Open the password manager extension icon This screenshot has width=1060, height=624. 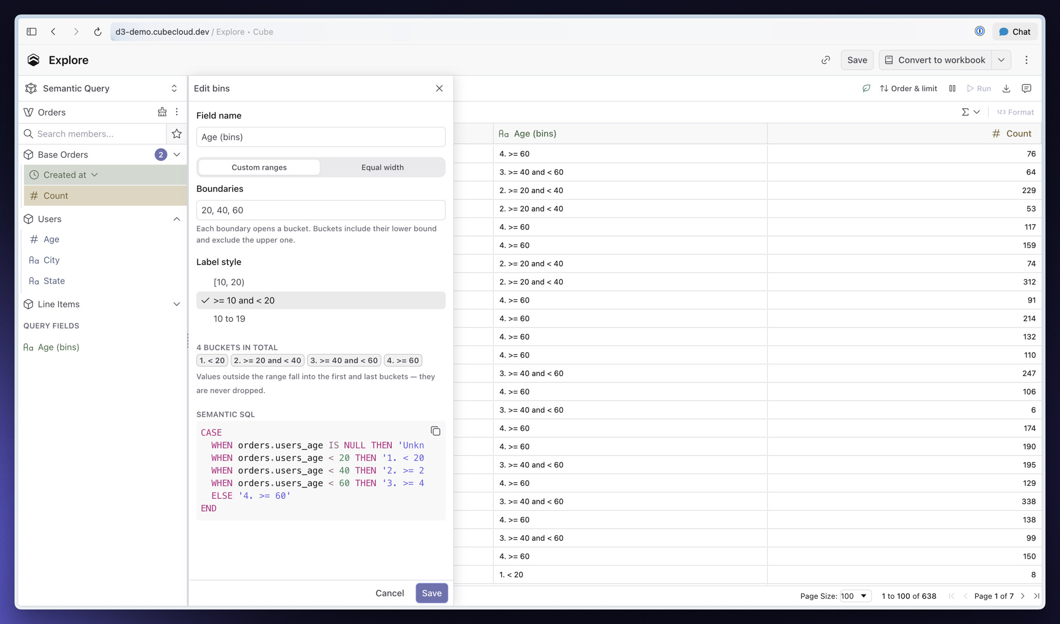point(979,32)
